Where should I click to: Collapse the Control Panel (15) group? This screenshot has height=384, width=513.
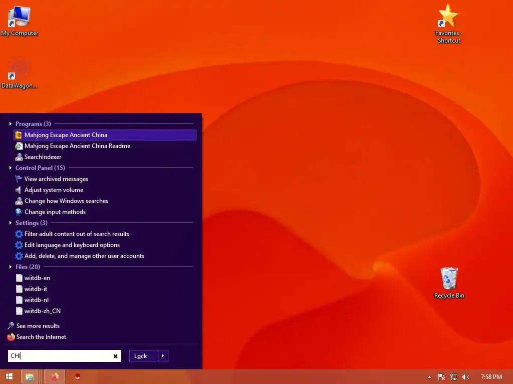point(11,168)
